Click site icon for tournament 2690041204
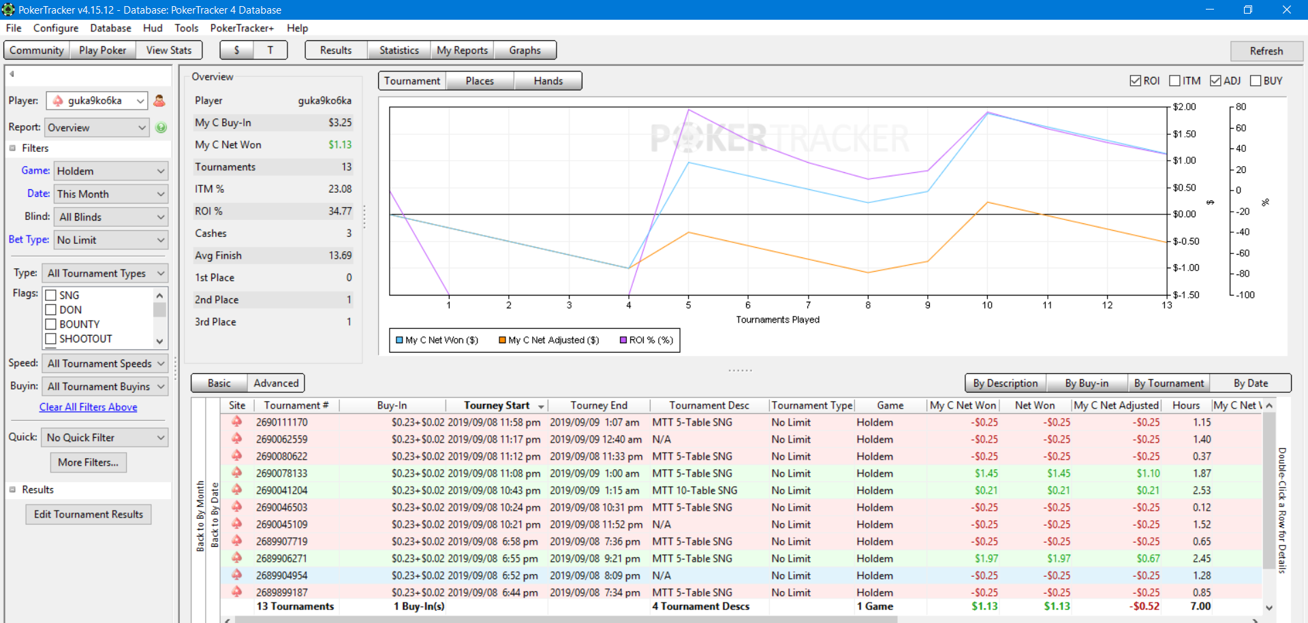The height and width of the screenshot is (623, 1308). (236, 490)
